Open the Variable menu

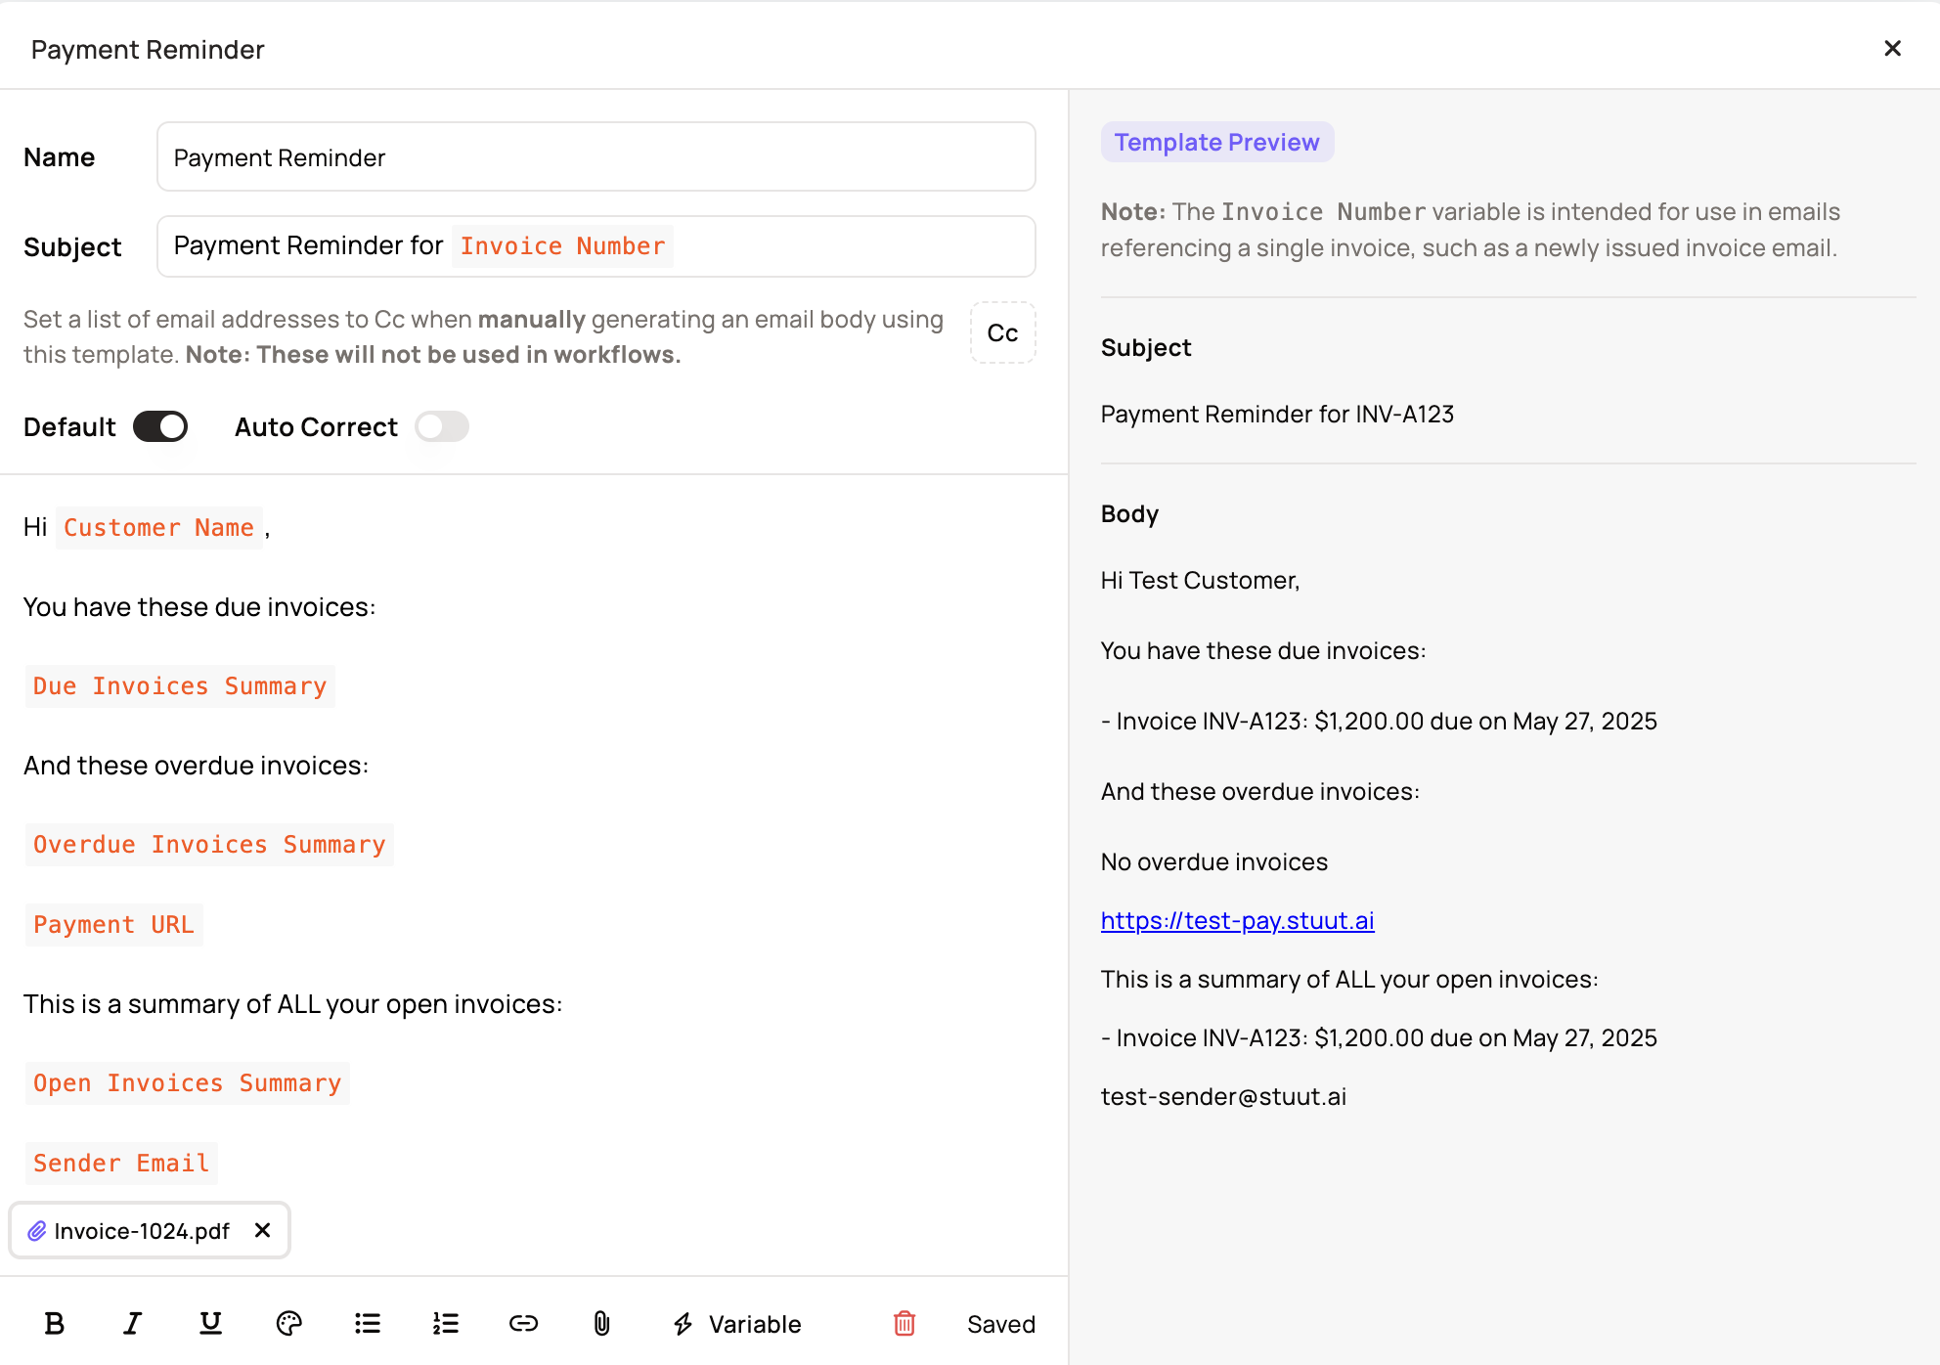coord(737,1324)
